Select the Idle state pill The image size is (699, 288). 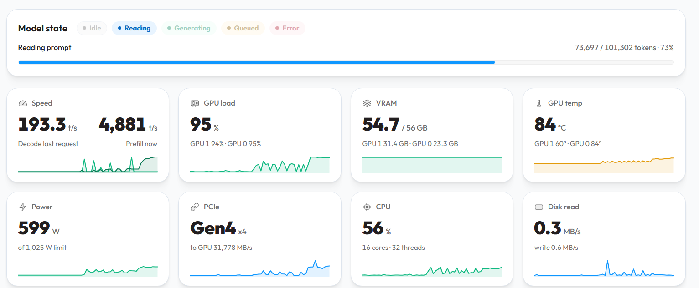tap(92, 28)
